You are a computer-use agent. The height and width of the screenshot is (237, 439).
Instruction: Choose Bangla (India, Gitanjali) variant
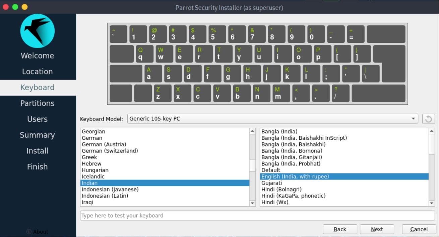344,157
